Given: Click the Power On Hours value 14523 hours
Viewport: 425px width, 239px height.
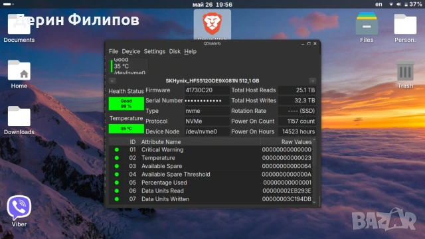Looking at the screenshot, I should (297, 131).
